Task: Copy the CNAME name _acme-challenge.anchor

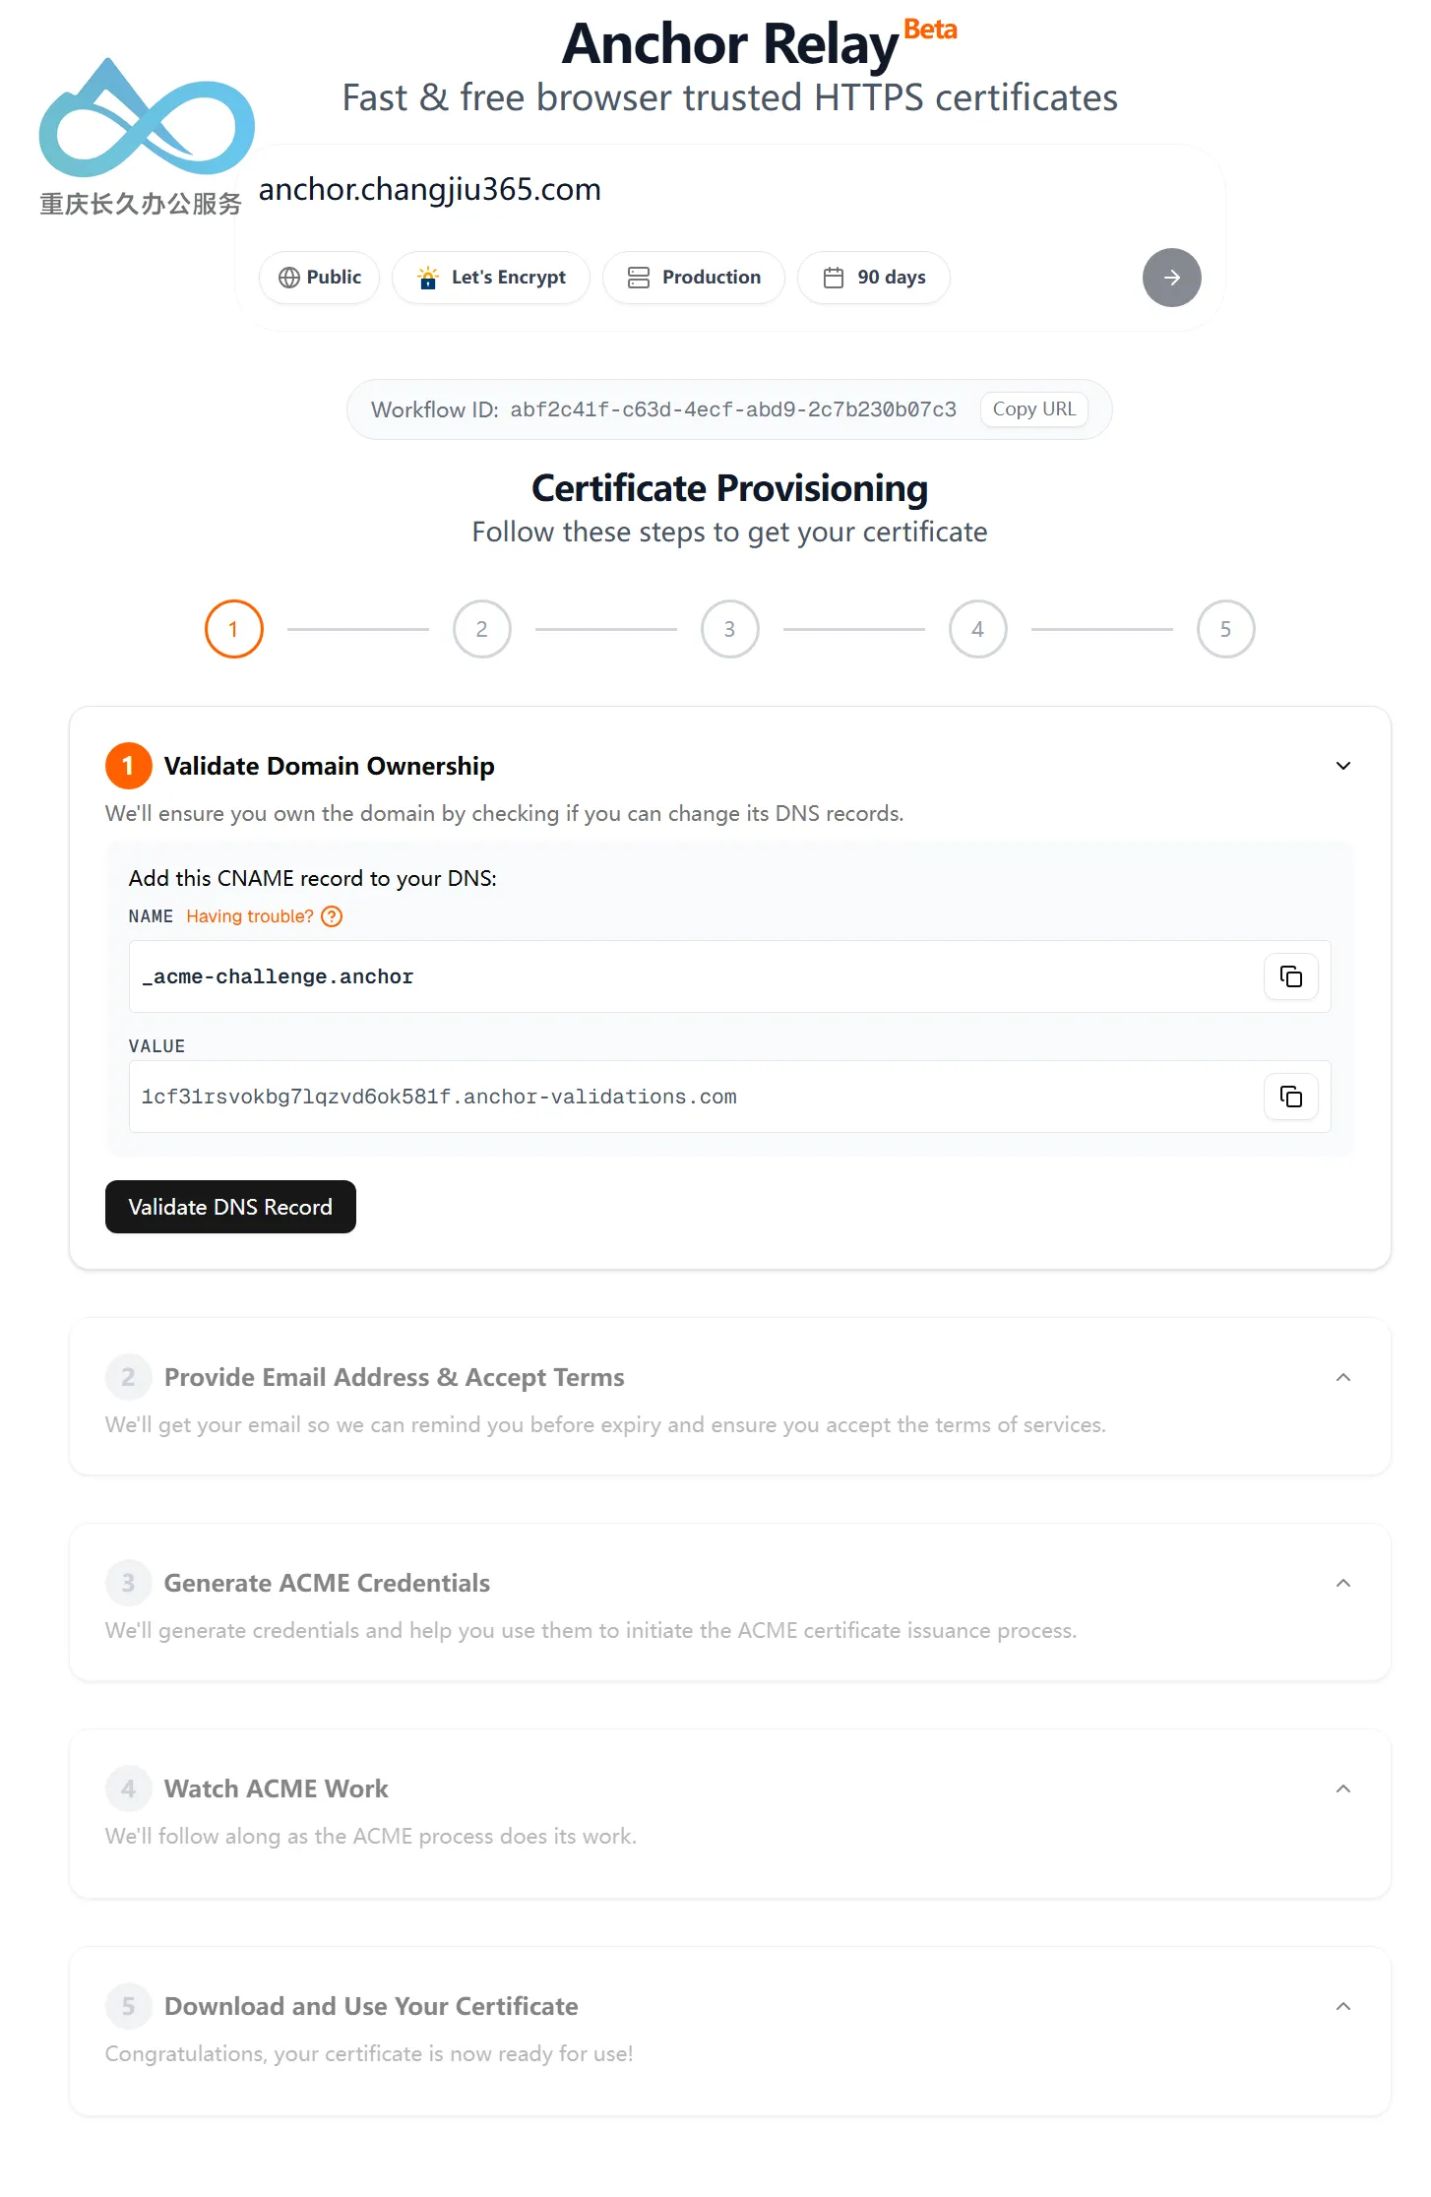Action: point(1290,976)
